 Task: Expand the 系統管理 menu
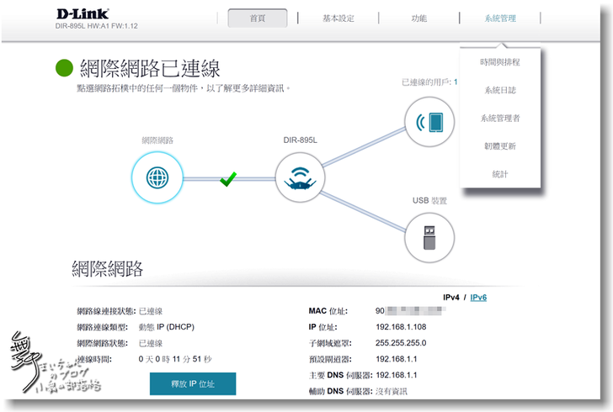[500, 18]
